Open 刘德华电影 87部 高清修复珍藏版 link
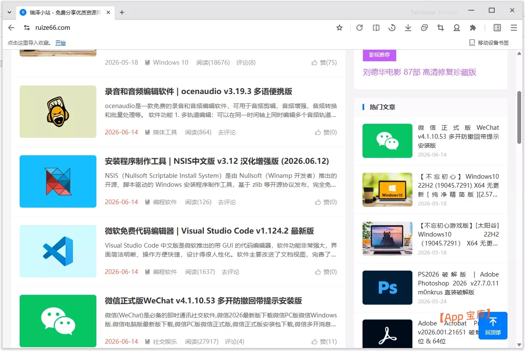The height and width of the screenshot is (351, 525). (420, 72)
